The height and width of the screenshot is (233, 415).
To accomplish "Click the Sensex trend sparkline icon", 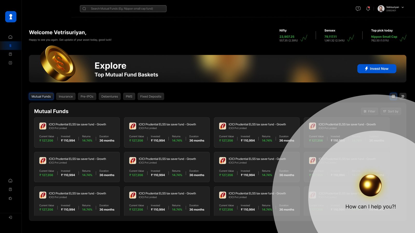I will click(x=350, y=38).
